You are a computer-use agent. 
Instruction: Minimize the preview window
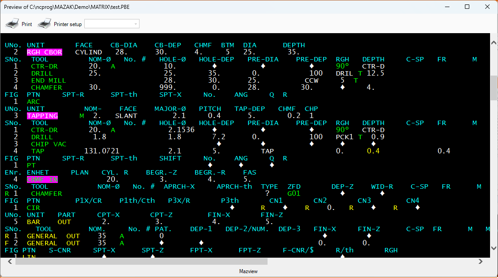[447, 7]
